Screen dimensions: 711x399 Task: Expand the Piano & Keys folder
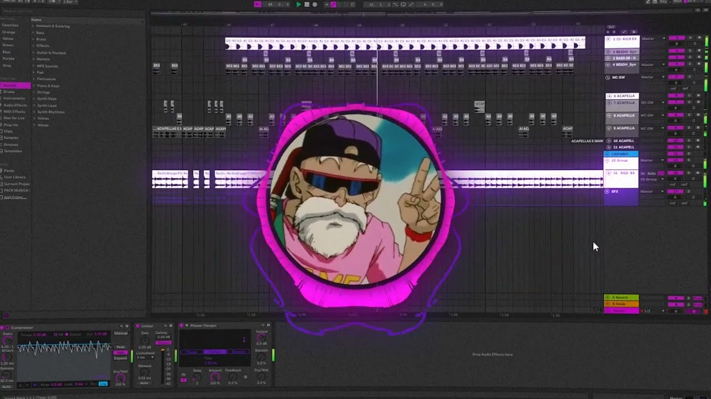[x=33, y=86]
